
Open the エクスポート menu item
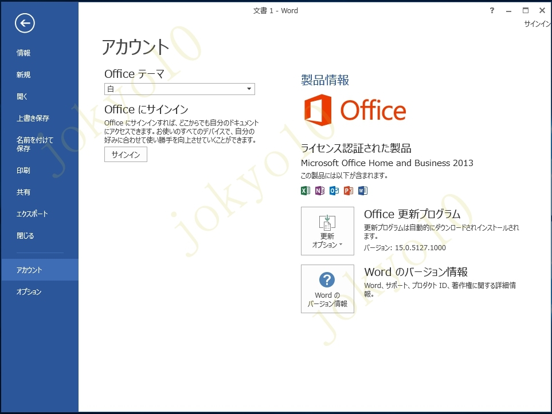click(32, 214)
